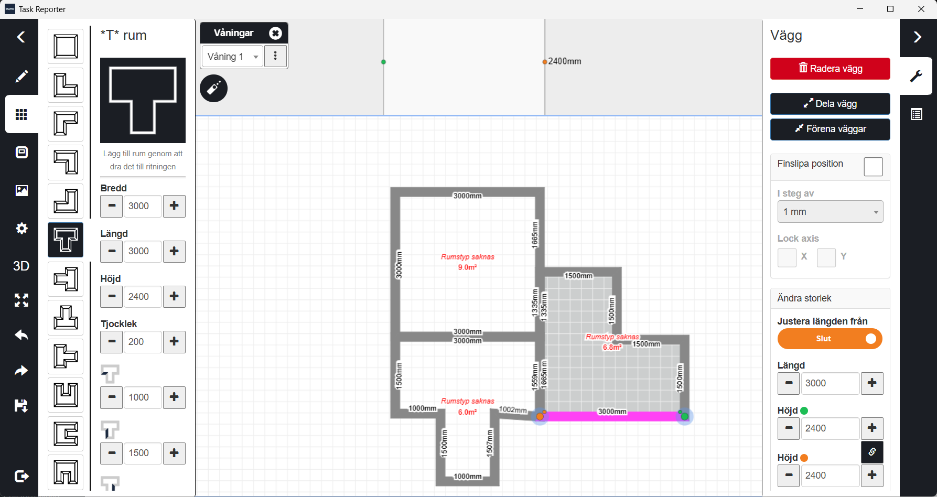Toggle the Justera längden från Slut switch
Image resolution: width=937 pixels, height=497 pixels.
pyautogui.click(x=830, y=339)
